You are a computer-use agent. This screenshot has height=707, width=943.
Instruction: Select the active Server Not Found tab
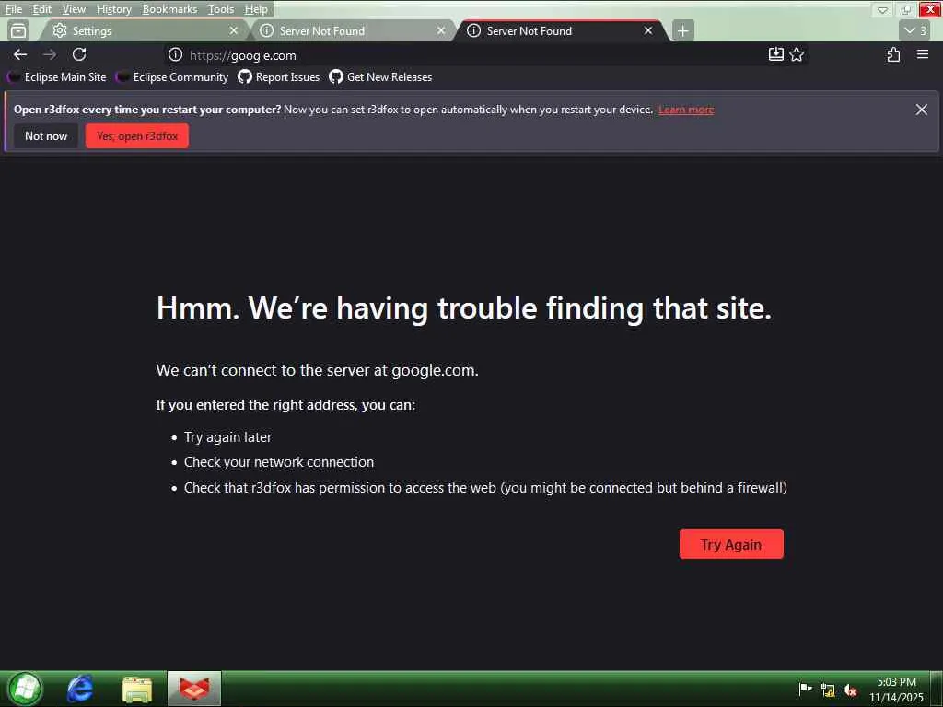[x=561, y=30]
